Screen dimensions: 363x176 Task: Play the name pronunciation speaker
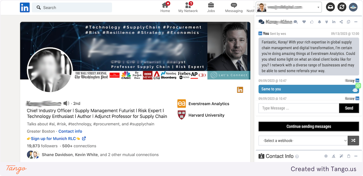tap(66, 103)
